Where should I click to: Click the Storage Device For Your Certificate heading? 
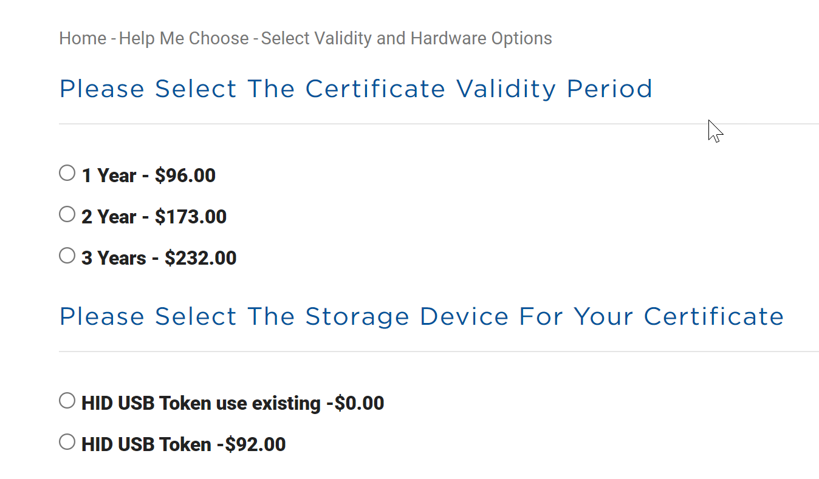click(x=422, y=317)
